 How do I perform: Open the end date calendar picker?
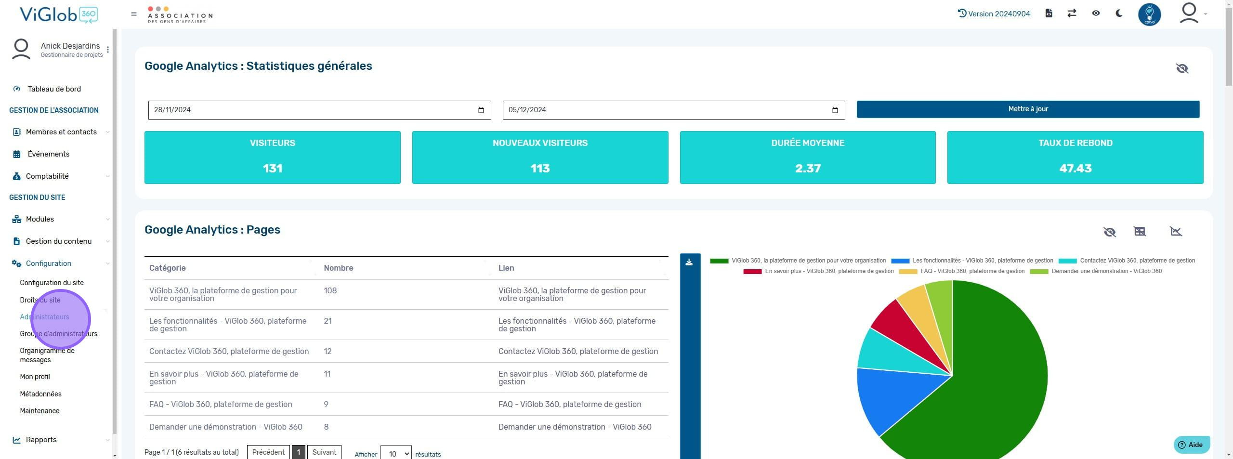[835, 110]
